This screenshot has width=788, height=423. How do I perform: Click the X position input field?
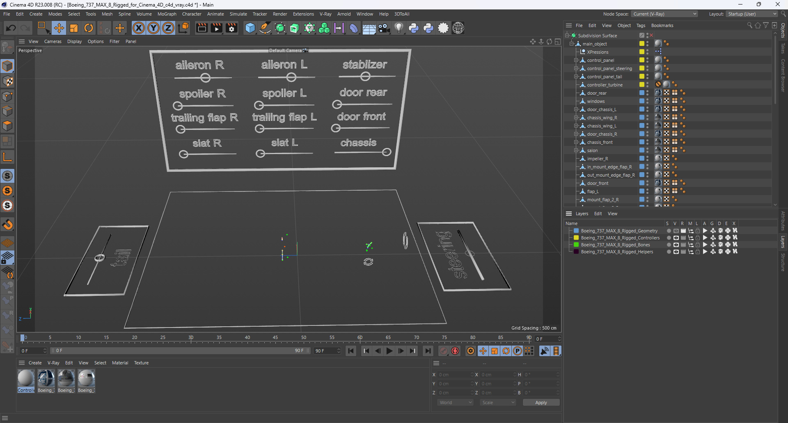coord(455,375)
